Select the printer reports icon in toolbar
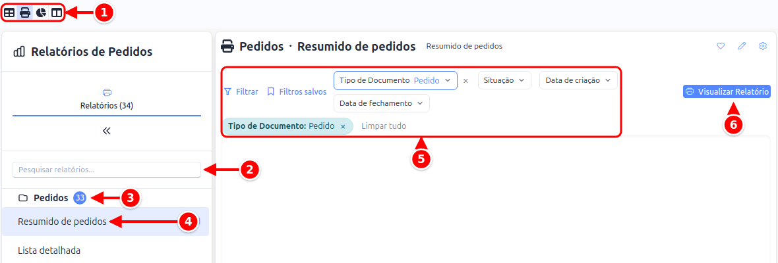Screen dimensions: 778x263 tap(25, 13)
